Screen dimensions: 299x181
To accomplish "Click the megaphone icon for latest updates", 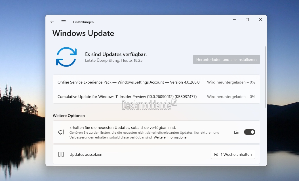I will (61, 132).
